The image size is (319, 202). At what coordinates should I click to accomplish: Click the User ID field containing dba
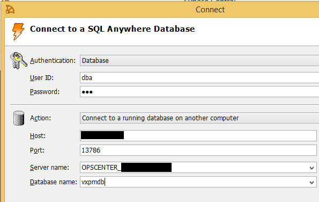click(199, 78)
